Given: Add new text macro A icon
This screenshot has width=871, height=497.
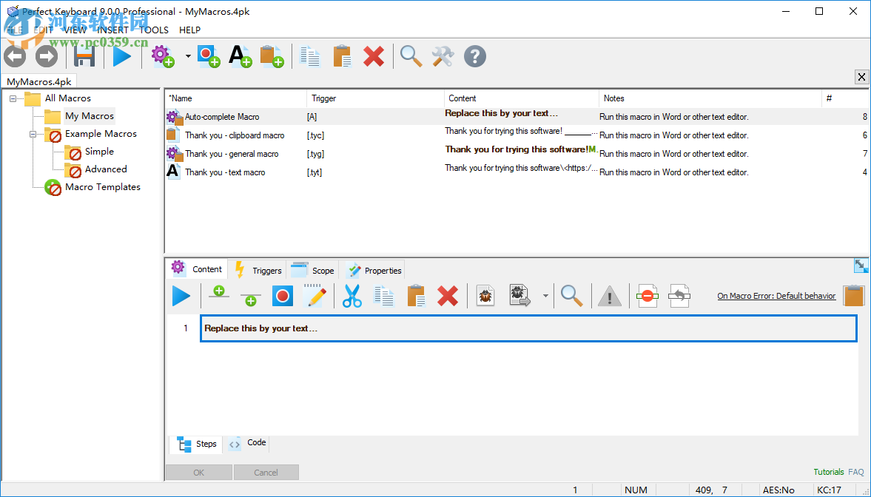Looking at the screenshot, I should click(240, 56).
